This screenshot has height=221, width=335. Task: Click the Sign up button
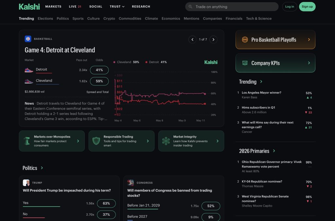click(307, 7)
